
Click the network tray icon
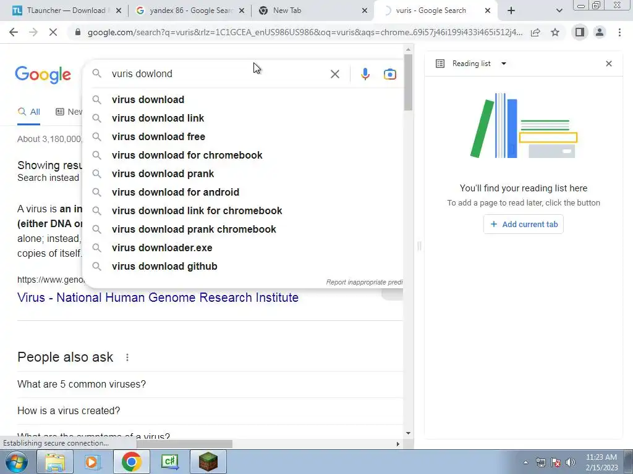click(540, 462)
